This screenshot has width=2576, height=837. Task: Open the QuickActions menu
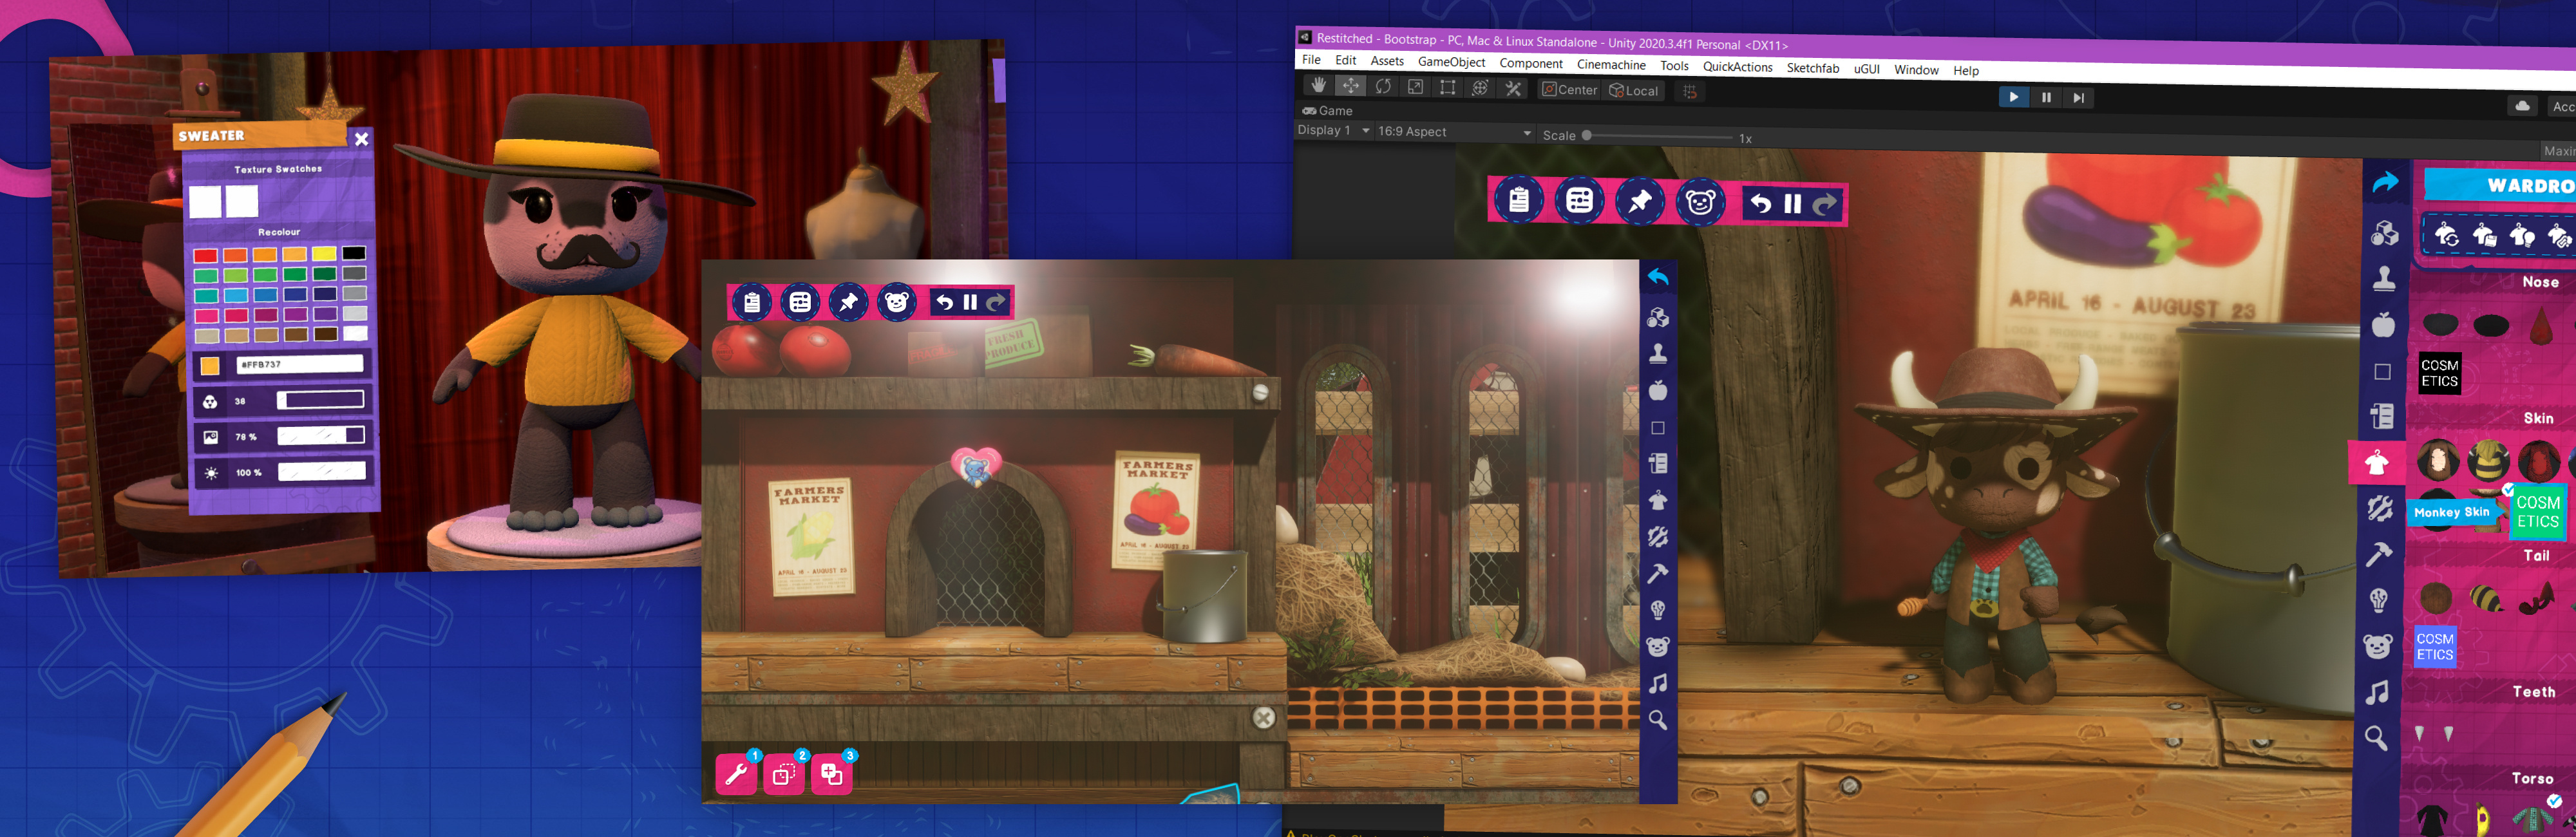[1737, 67]
